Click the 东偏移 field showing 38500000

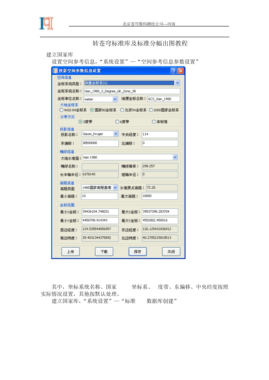pyautogui.click(x=100, y=143)
